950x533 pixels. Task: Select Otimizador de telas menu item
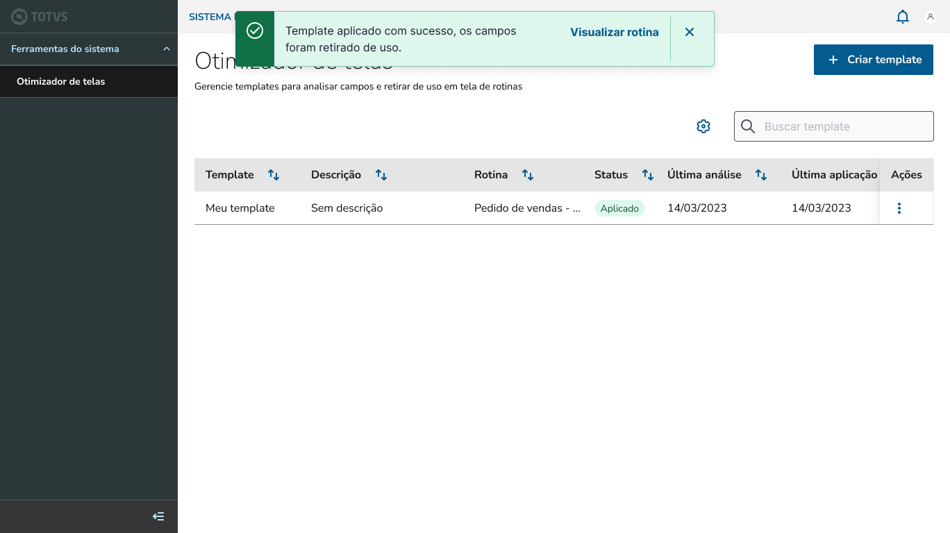tap(89, 81)
